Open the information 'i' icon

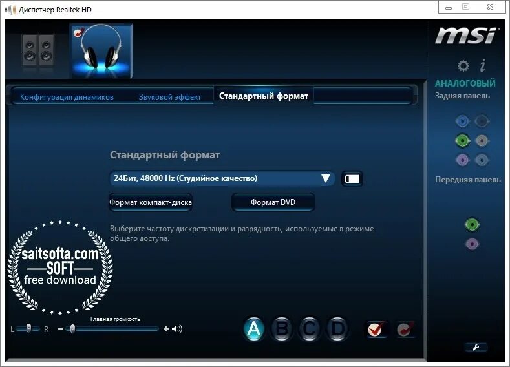[x=483, y=65]
